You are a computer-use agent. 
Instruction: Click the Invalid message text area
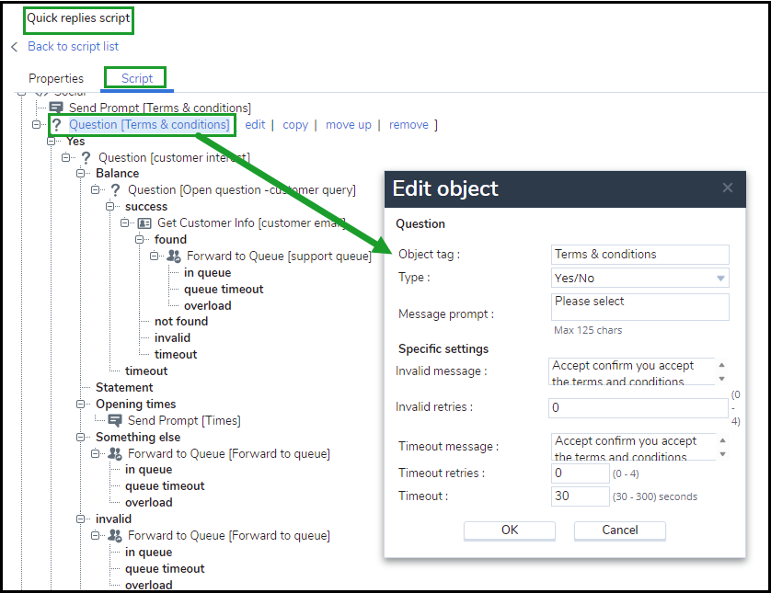coord(632,371)
